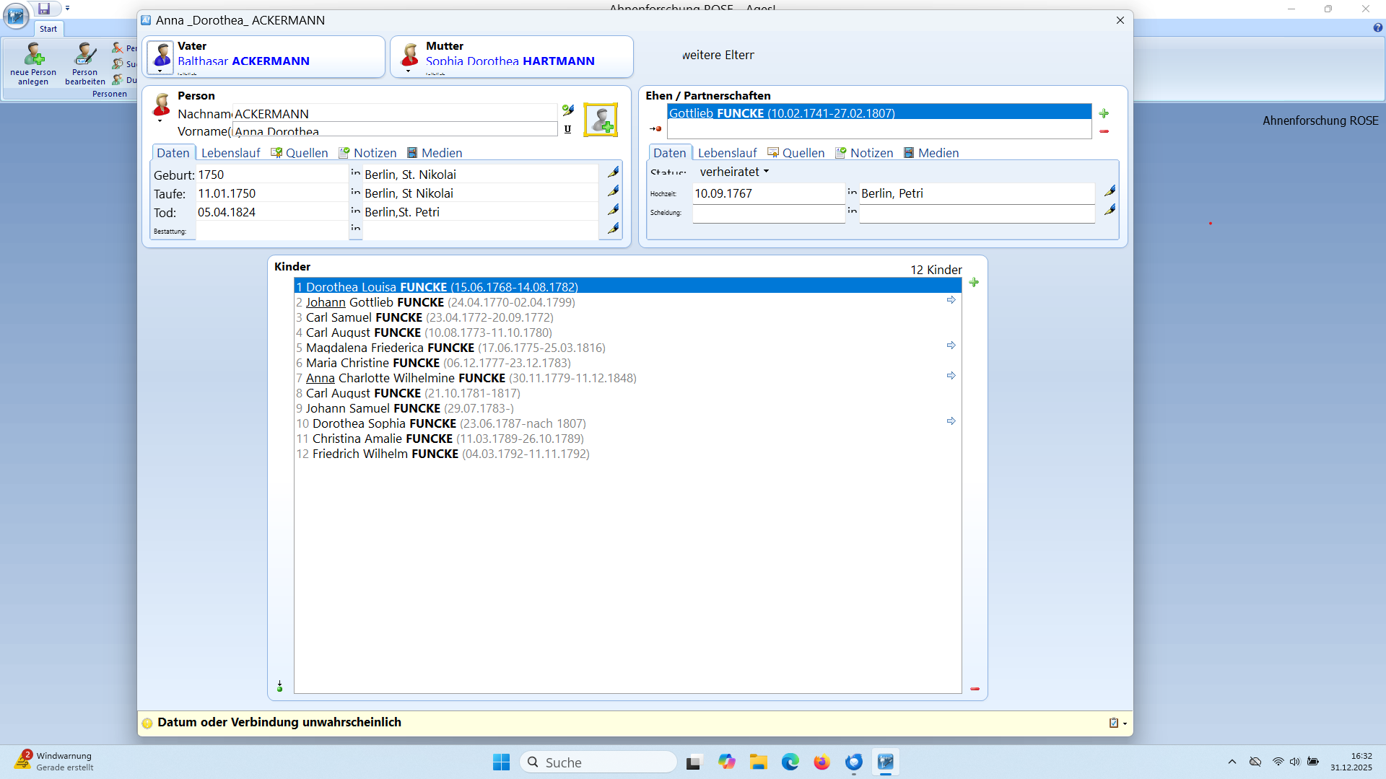
Task: Toggle the underline U button by Vorname
Action: (567, 130)
